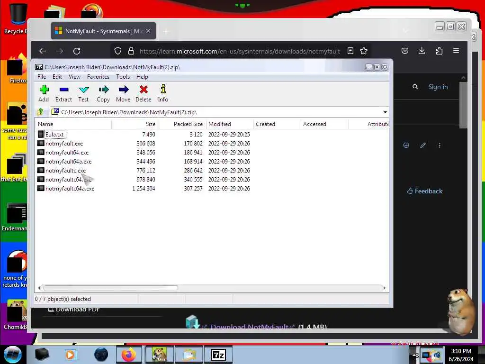Open a new Firefox tab
The height and width of the screenshot is (364, 485).
[x=166, y=31]
